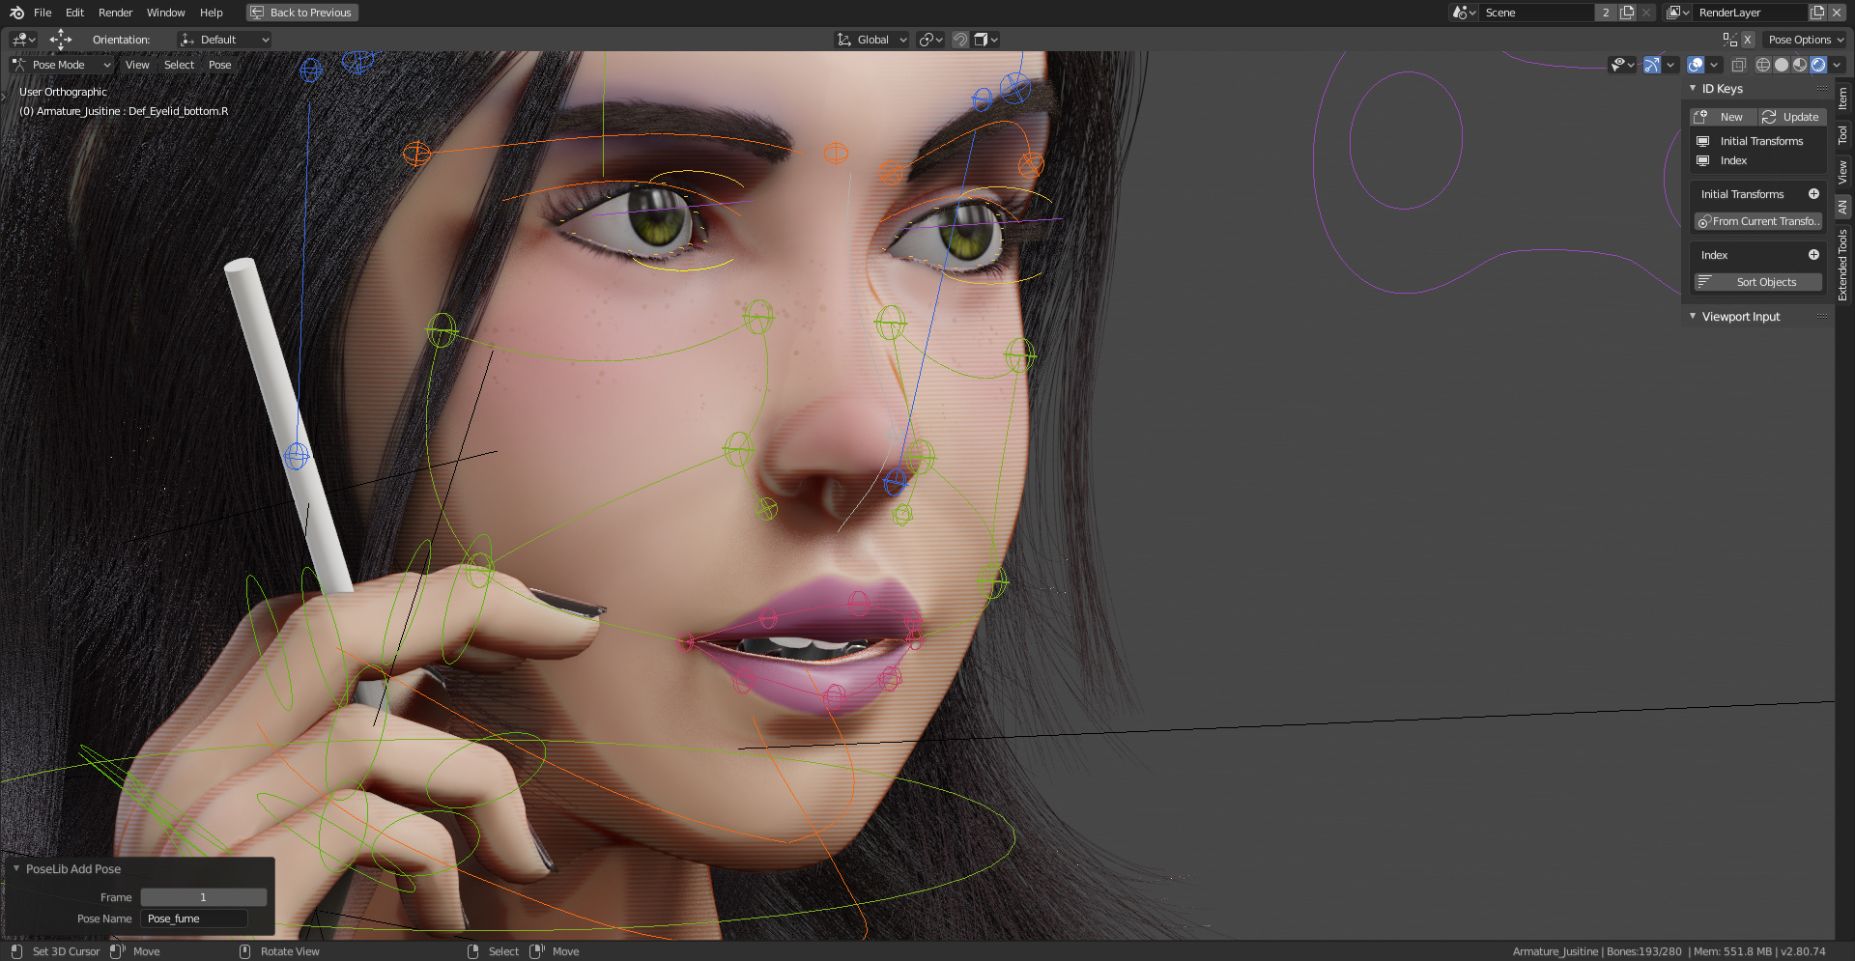Open the overlays options dropdown arrow
Image resolution: width=1855 pixels, height=961 pixels.
(x=1714, y=65)
